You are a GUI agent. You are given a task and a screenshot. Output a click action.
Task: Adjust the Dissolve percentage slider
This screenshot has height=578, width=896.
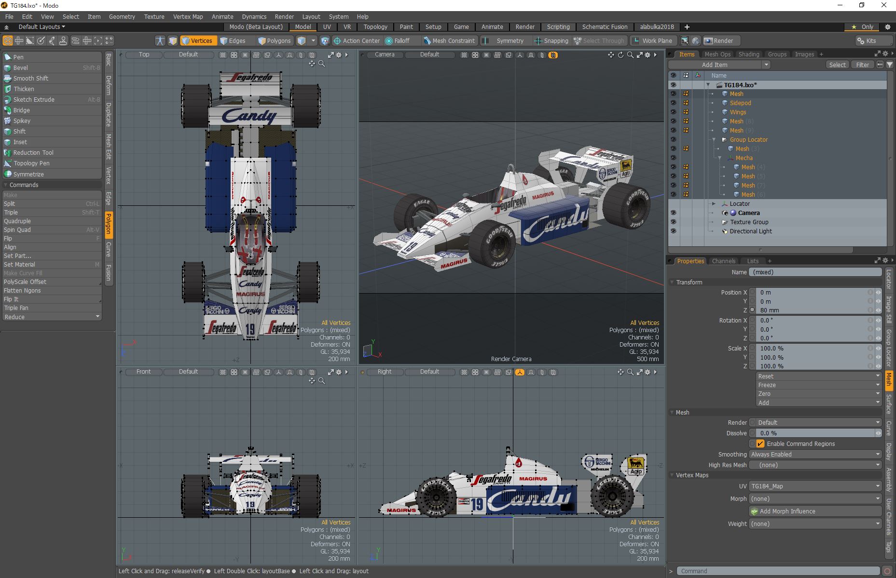(x=815, y=433)
